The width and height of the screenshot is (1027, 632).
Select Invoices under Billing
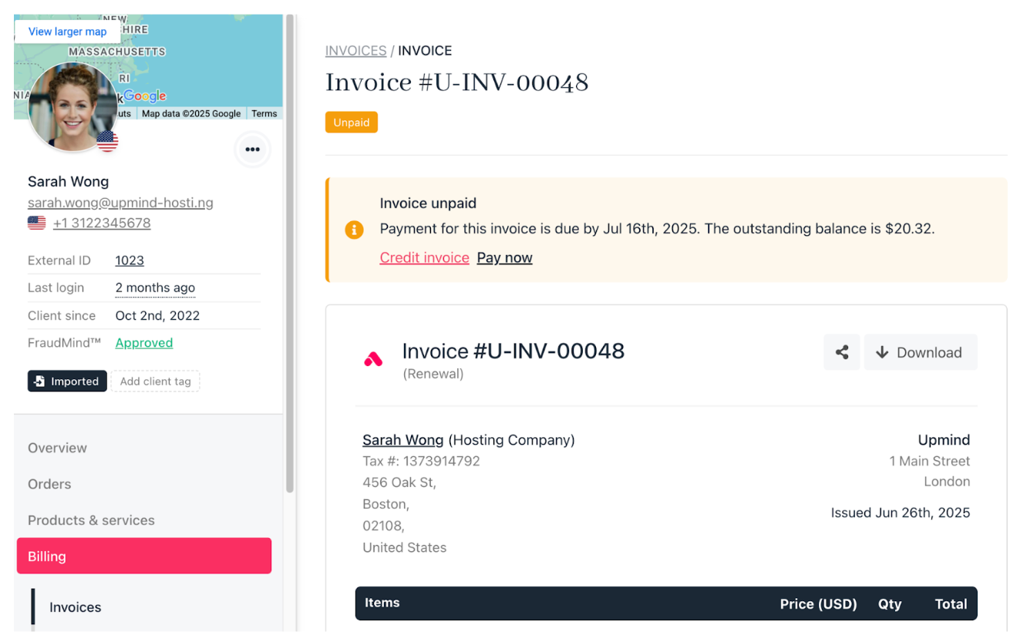pos(76,607)
